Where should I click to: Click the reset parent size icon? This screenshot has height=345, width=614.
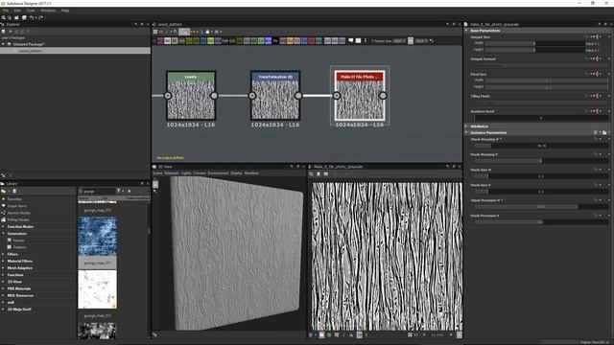click(432, 40)
